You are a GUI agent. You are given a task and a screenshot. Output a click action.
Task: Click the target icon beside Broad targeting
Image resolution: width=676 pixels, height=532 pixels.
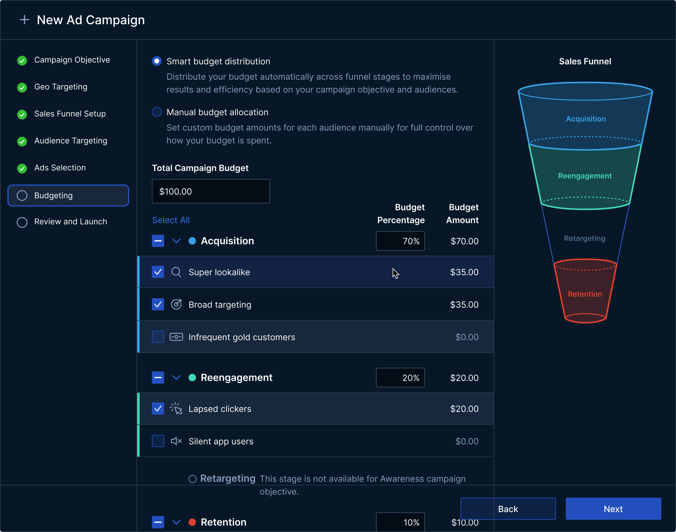(176, 304)
